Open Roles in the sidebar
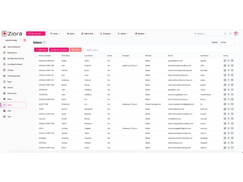This screenshot has width=243, height=182. coord(9,82)
